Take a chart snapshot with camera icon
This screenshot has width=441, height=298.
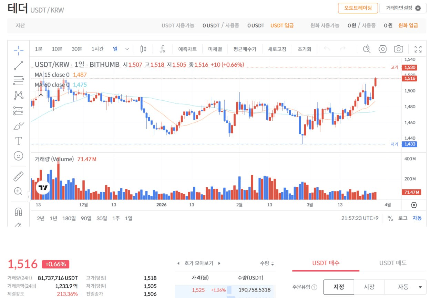pyautogui.click(x=398, y=49)
